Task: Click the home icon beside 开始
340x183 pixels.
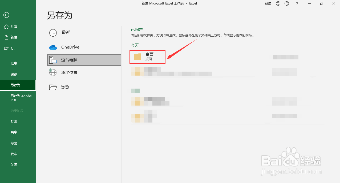Action: point(7,27)
